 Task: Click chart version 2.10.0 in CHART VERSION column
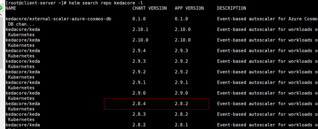(140, 40)
